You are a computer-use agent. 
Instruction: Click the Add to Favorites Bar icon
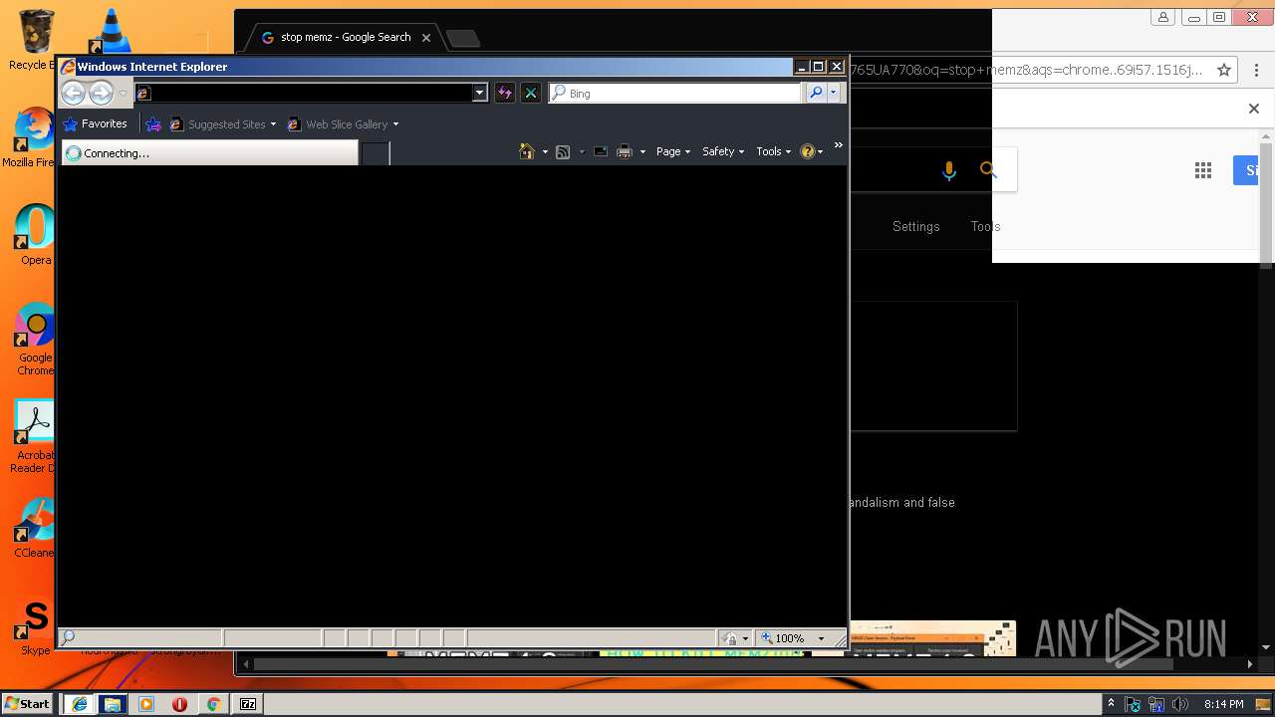point(153,124)
